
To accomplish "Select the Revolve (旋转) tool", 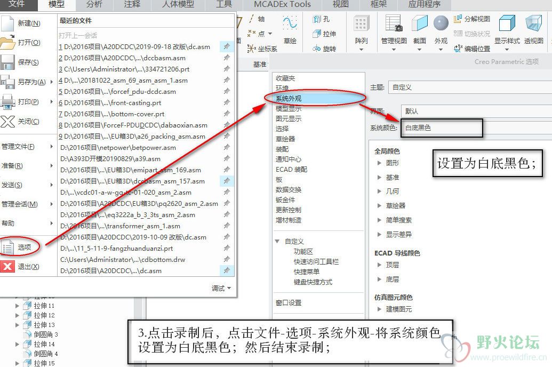I will point(324,49).
